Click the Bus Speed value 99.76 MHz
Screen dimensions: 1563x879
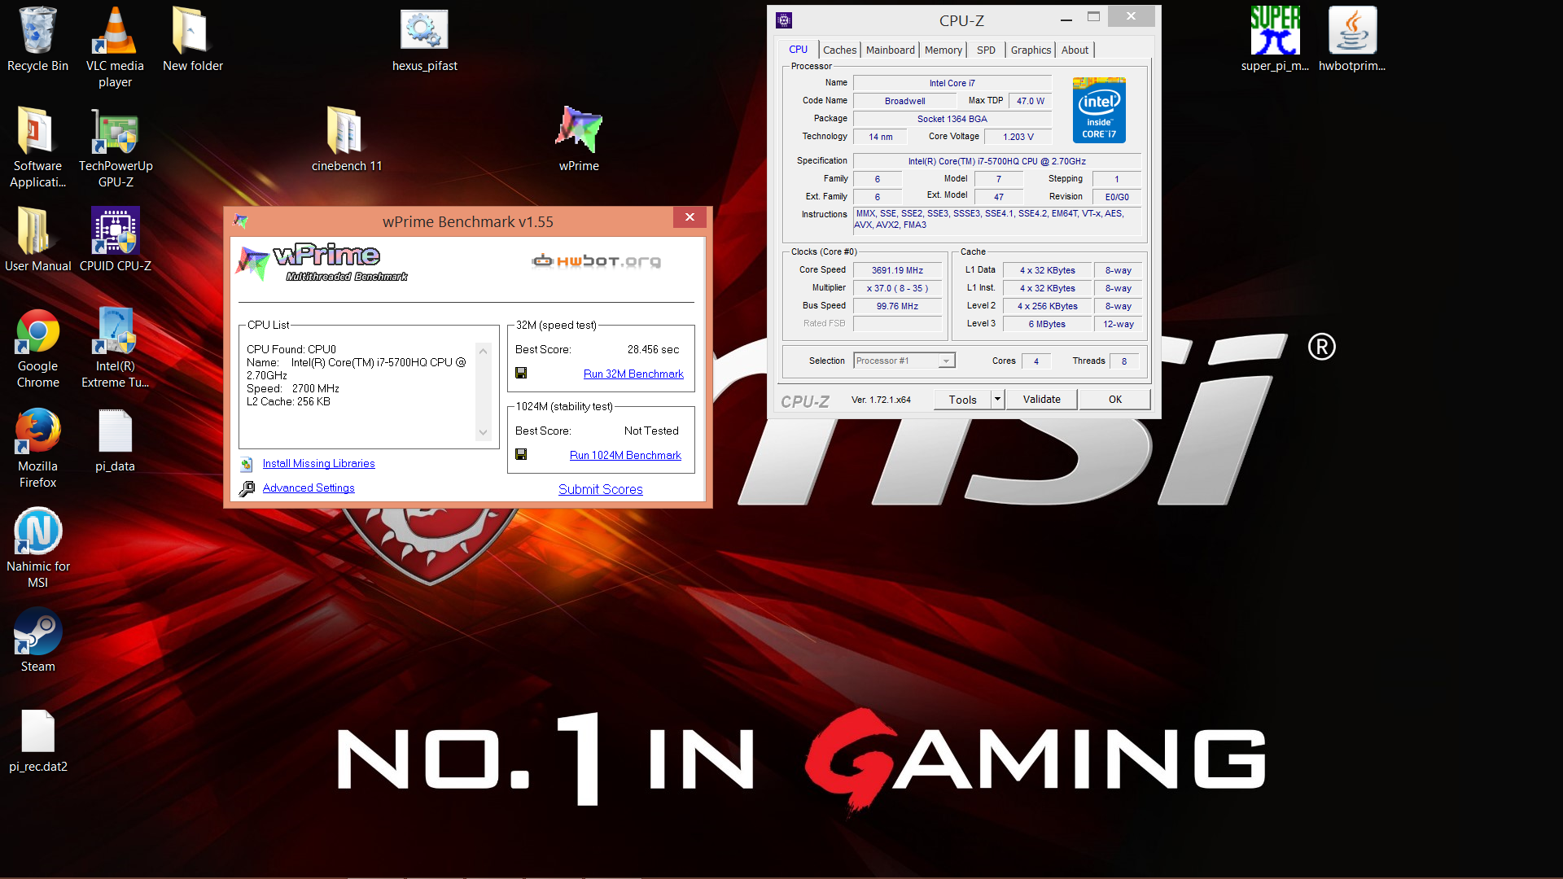(897, 306)
